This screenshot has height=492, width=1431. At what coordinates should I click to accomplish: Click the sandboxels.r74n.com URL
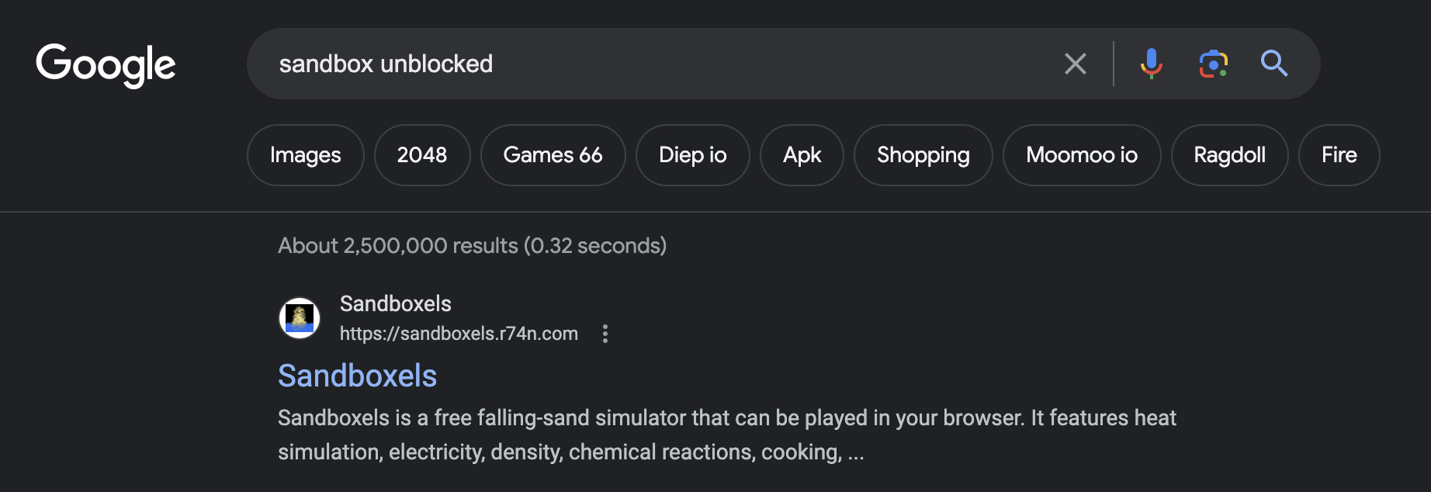pos(459,334)
